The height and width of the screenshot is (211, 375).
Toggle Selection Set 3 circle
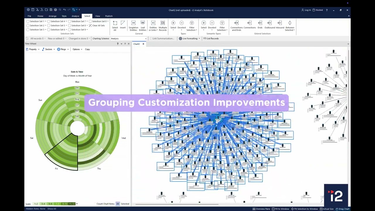tap(28, 30)
